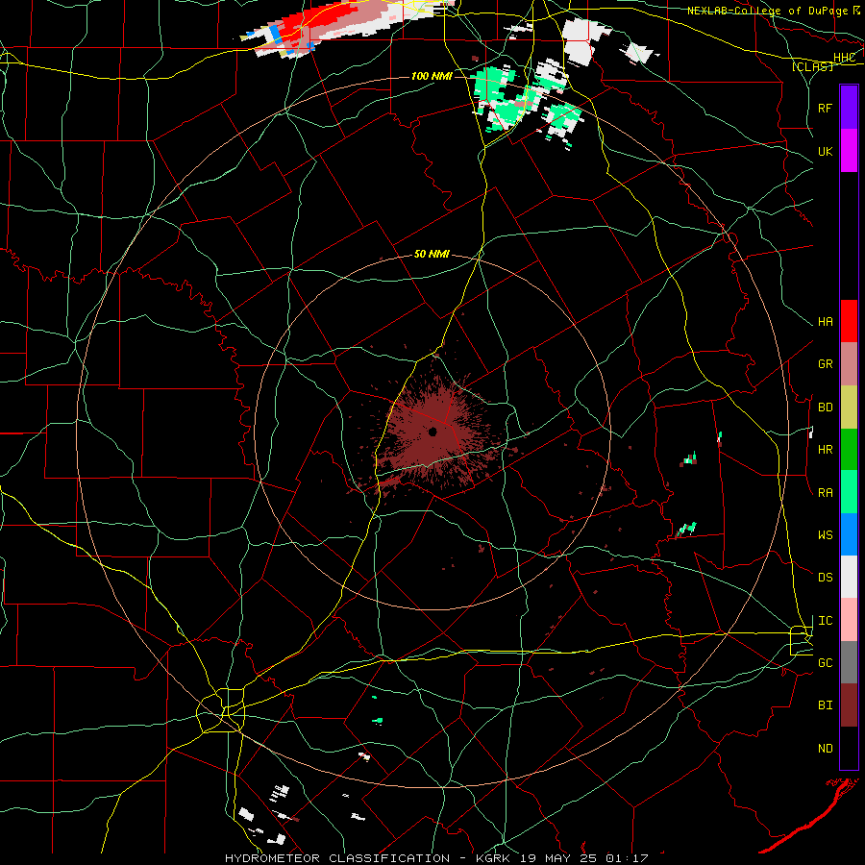
Task: Click the DS legend label
Action: point(826,578)
